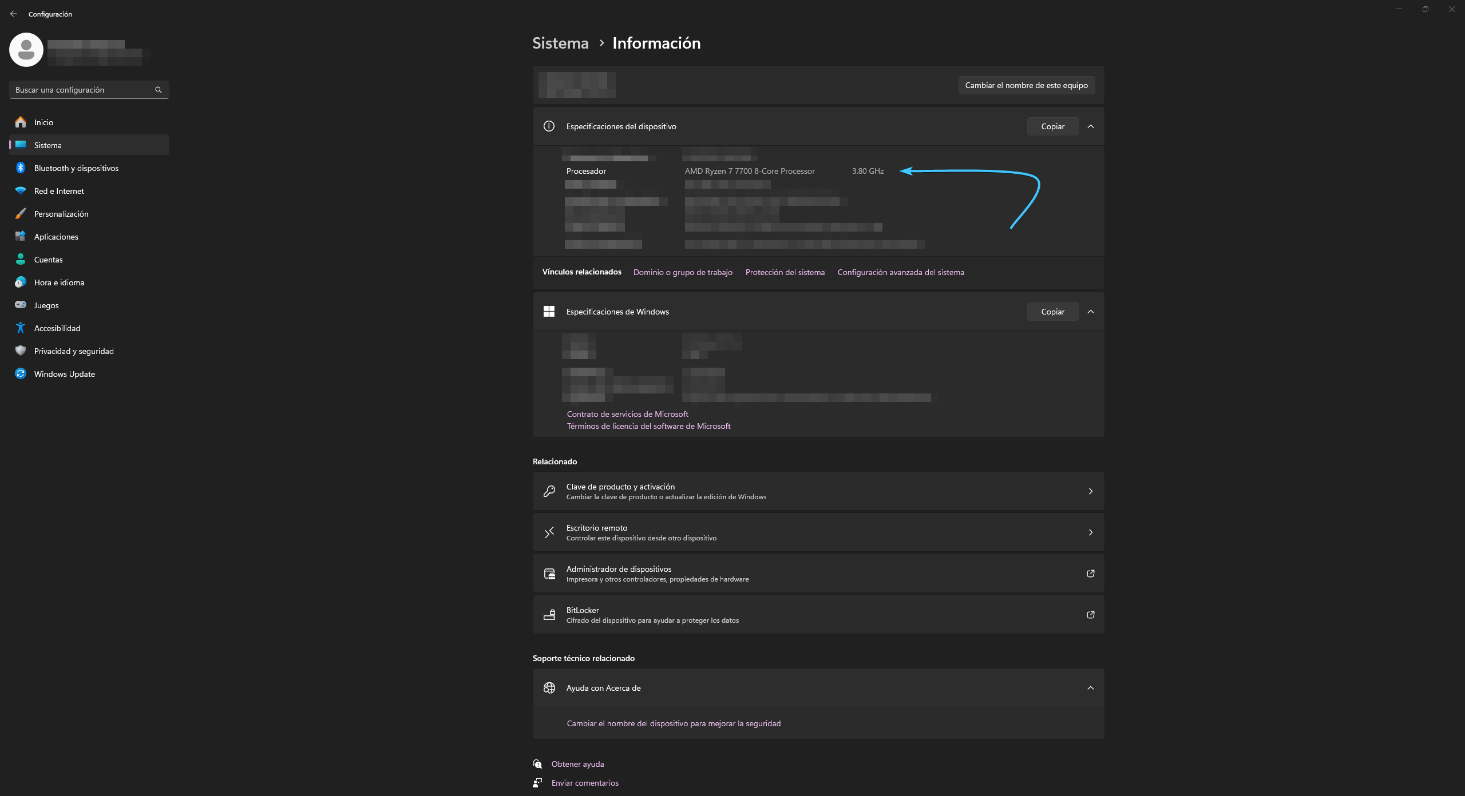Image resolution: width=1465 pixels, height=796 pixels.
Task: Open Personalización settings page
Action: 89,214
